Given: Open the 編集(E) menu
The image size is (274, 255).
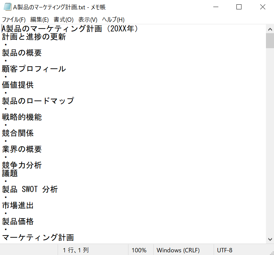Looking at the screenshot, I should [39, 20].
